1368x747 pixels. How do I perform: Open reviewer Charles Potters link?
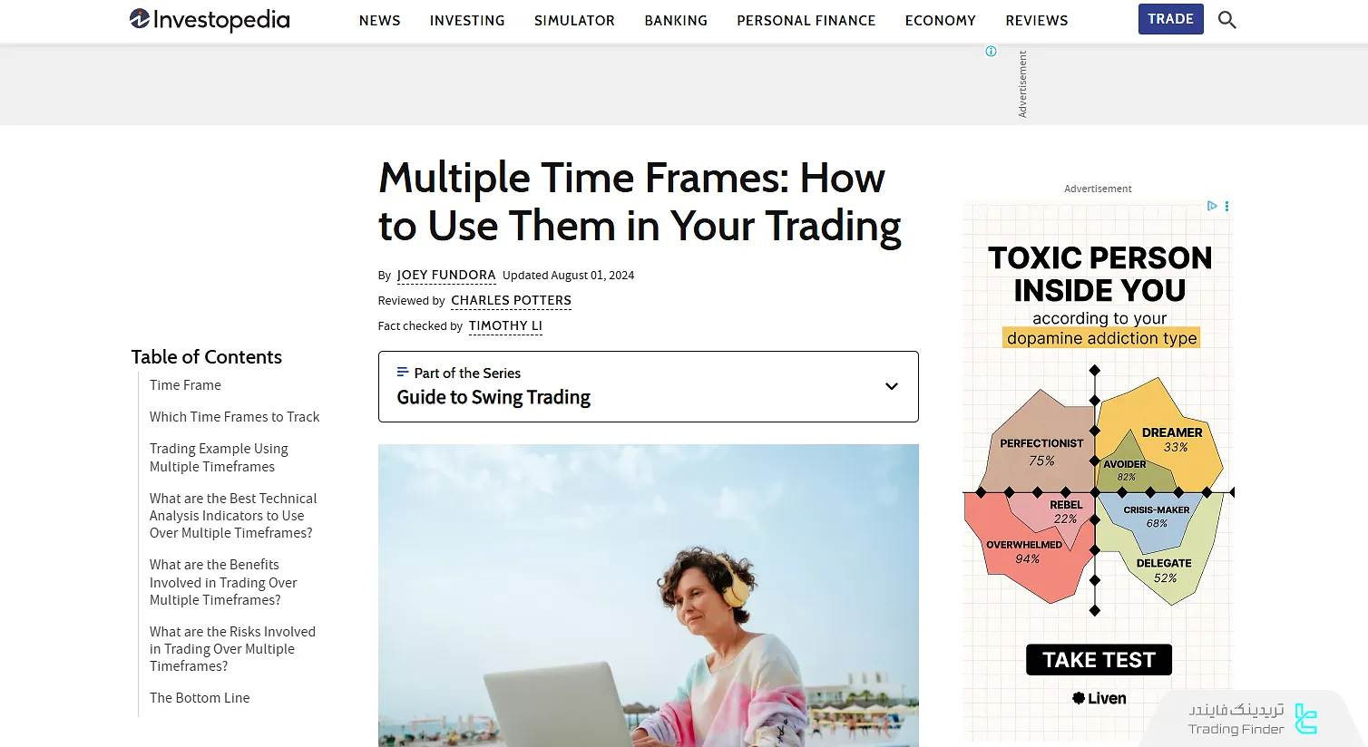[x=511, y=300]
